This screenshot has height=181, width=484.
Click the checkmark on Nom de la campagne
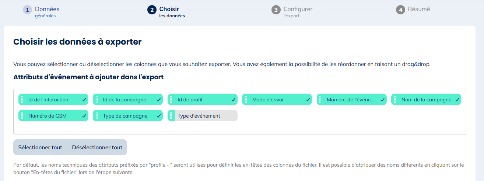tap(457, 100)
